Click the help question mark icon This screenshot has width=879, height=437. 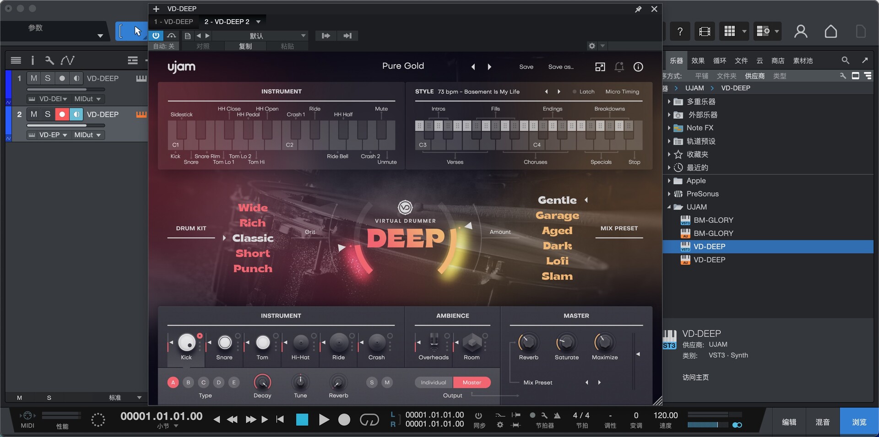pyautogui.click(x=680, y=31)
